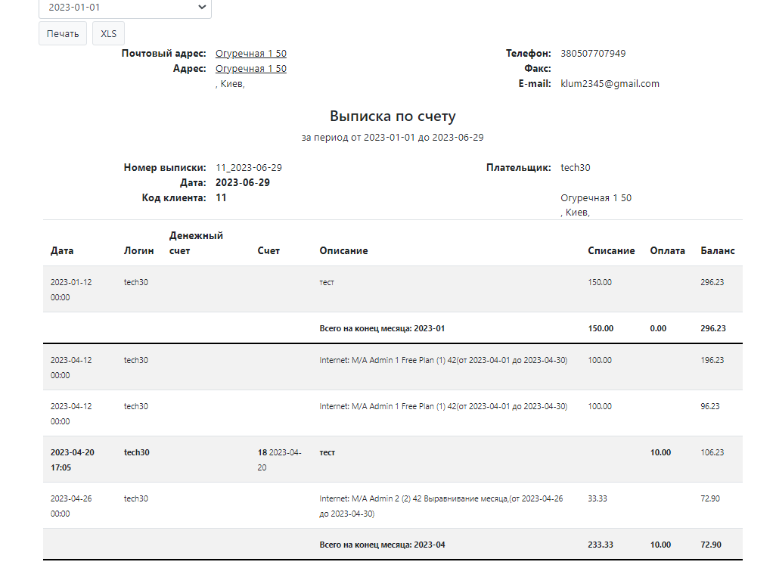Click the Описание column header
Image resolution: width=776 pixels, height=565 pixels.
click(x=343, y=250)
